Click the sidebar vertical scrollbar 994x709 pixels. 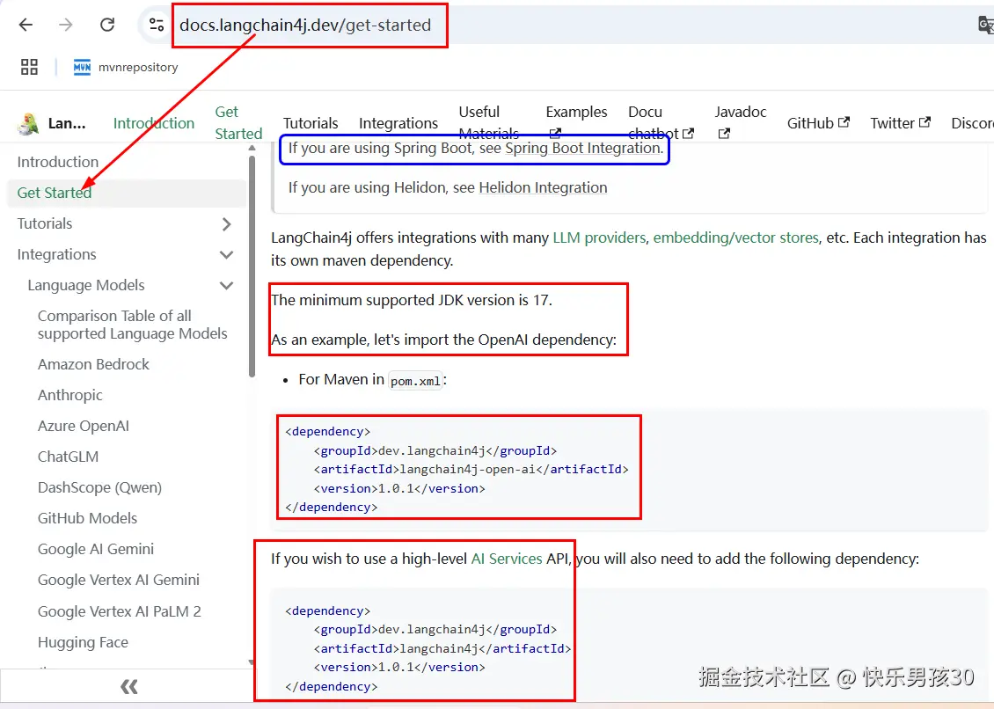point(252,267)
